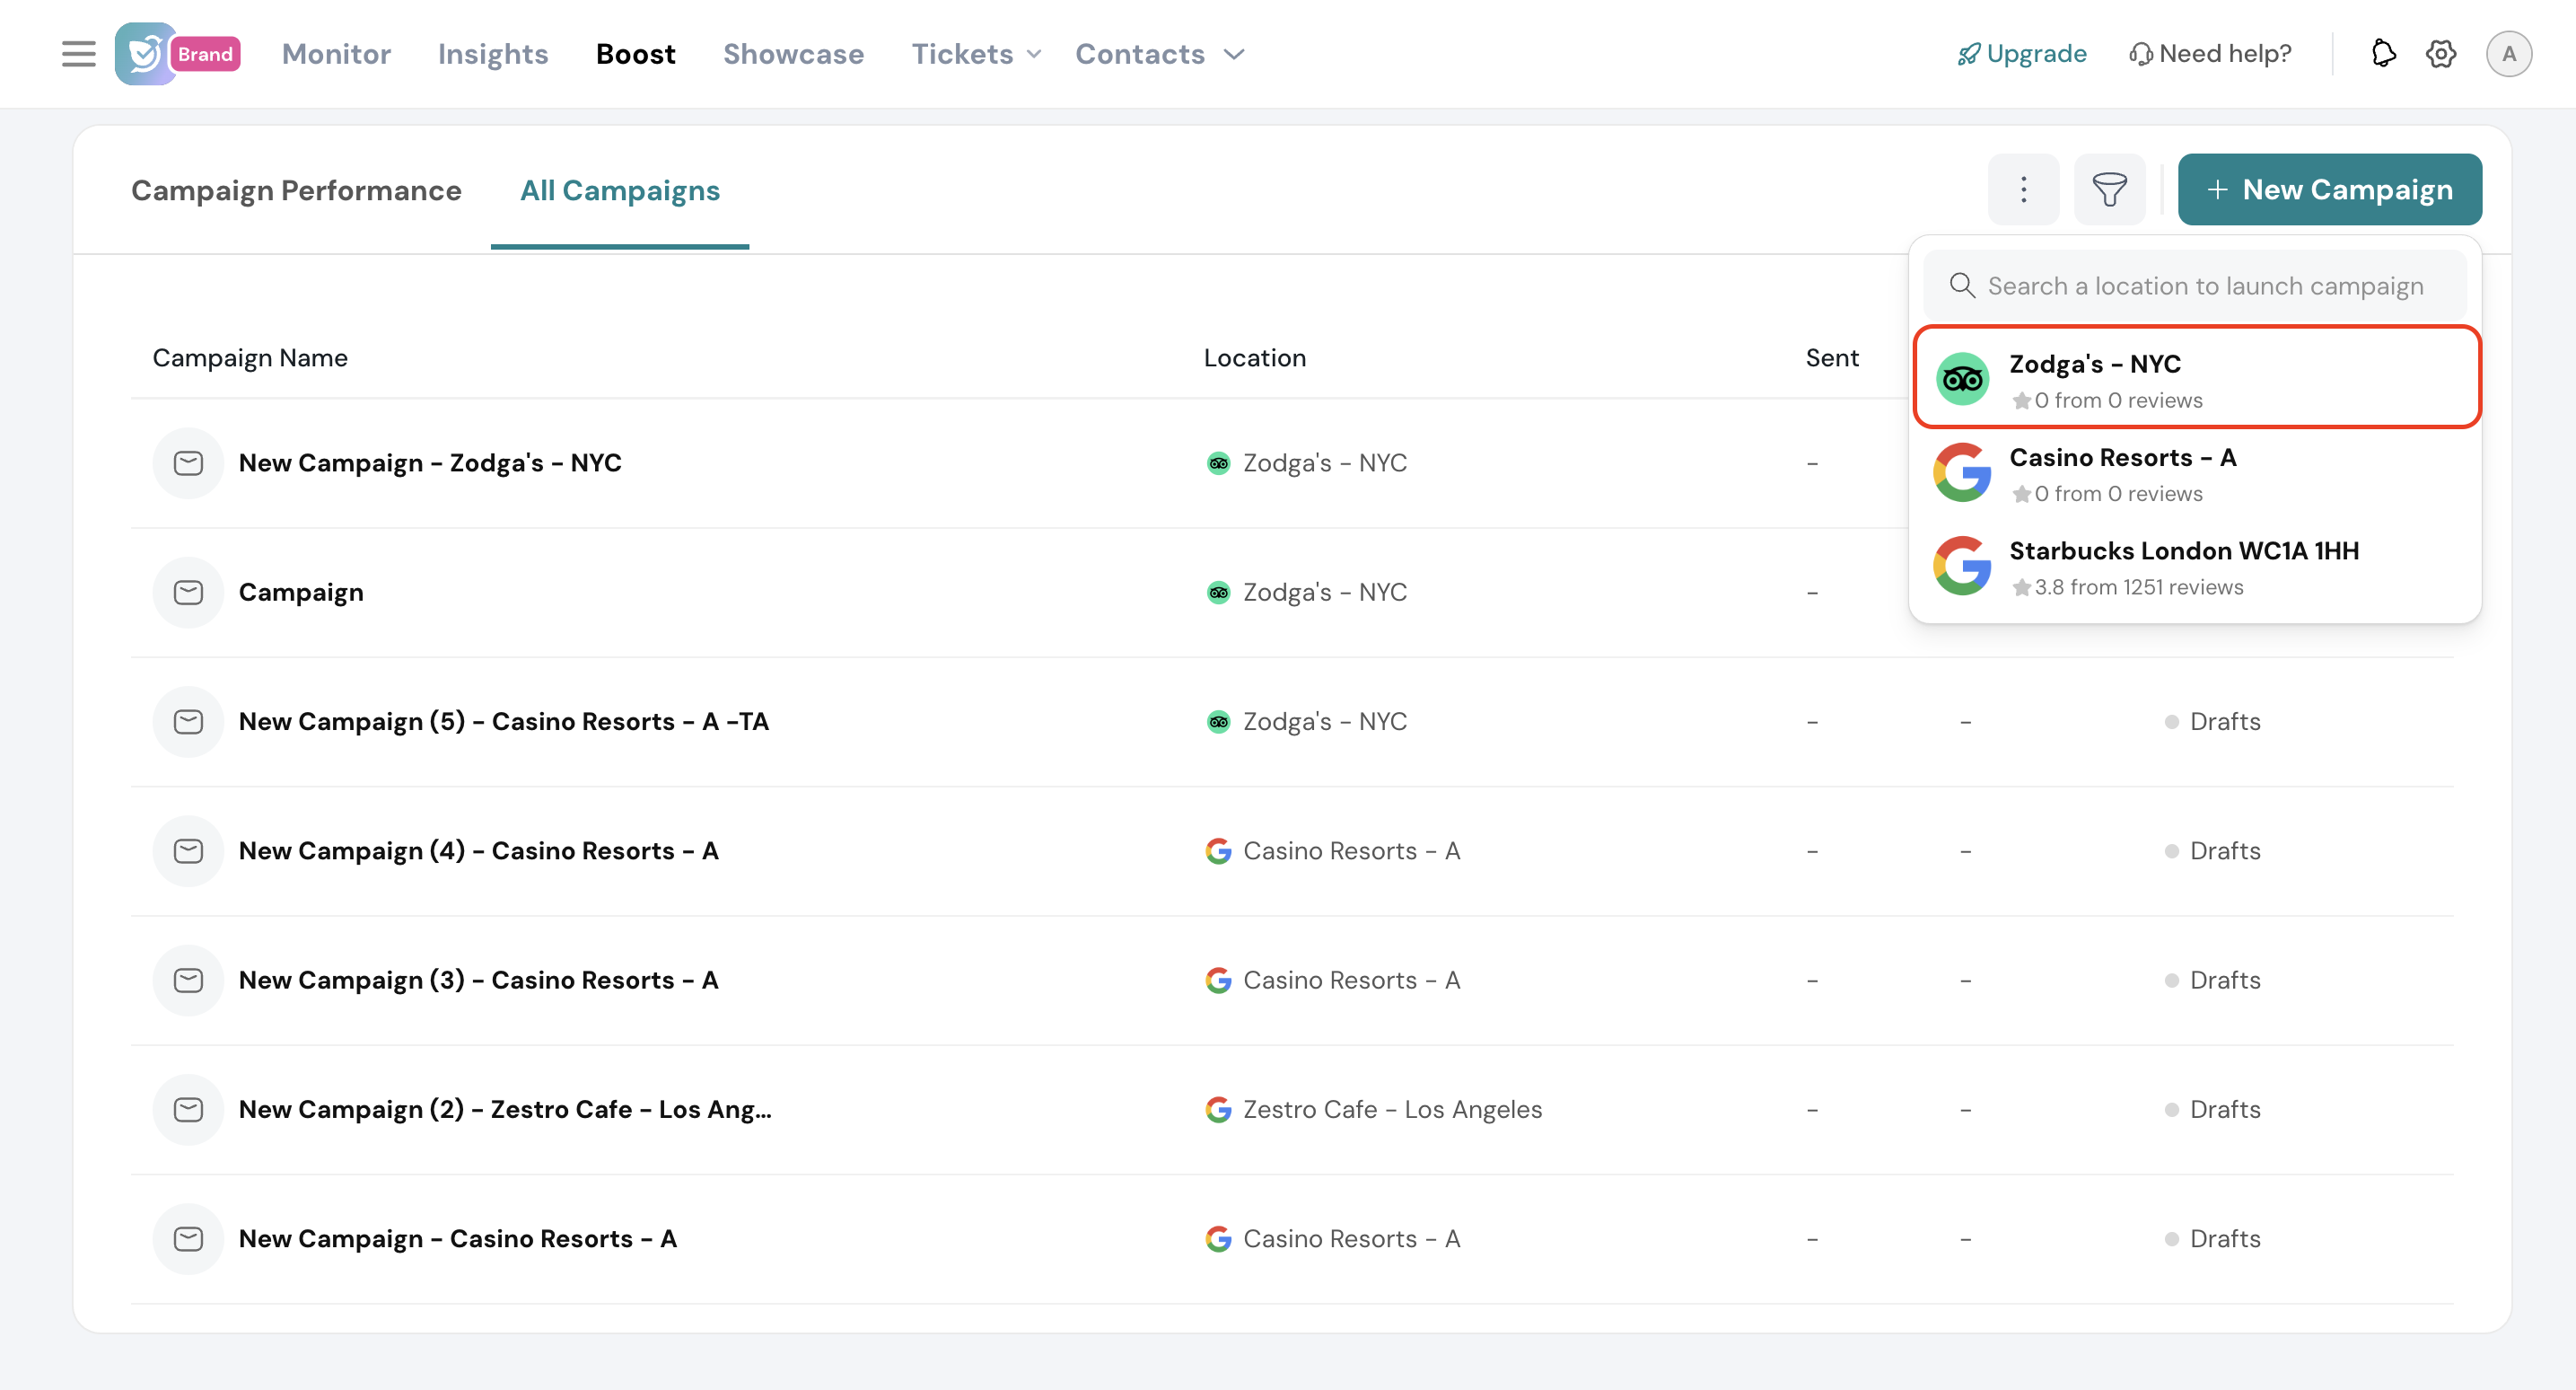The height and width of the screenshot is (1390, 2576).
Task: Click the user avatar A icon
Action: [x=2508, y=54]
